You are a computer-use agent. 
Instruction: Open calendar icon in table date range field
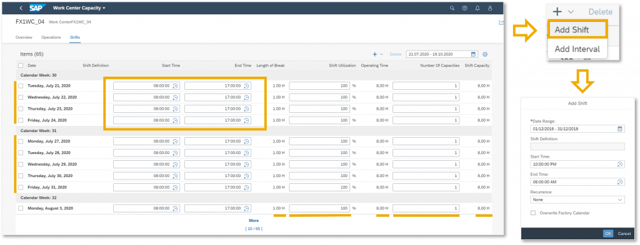tap(474, 54)
